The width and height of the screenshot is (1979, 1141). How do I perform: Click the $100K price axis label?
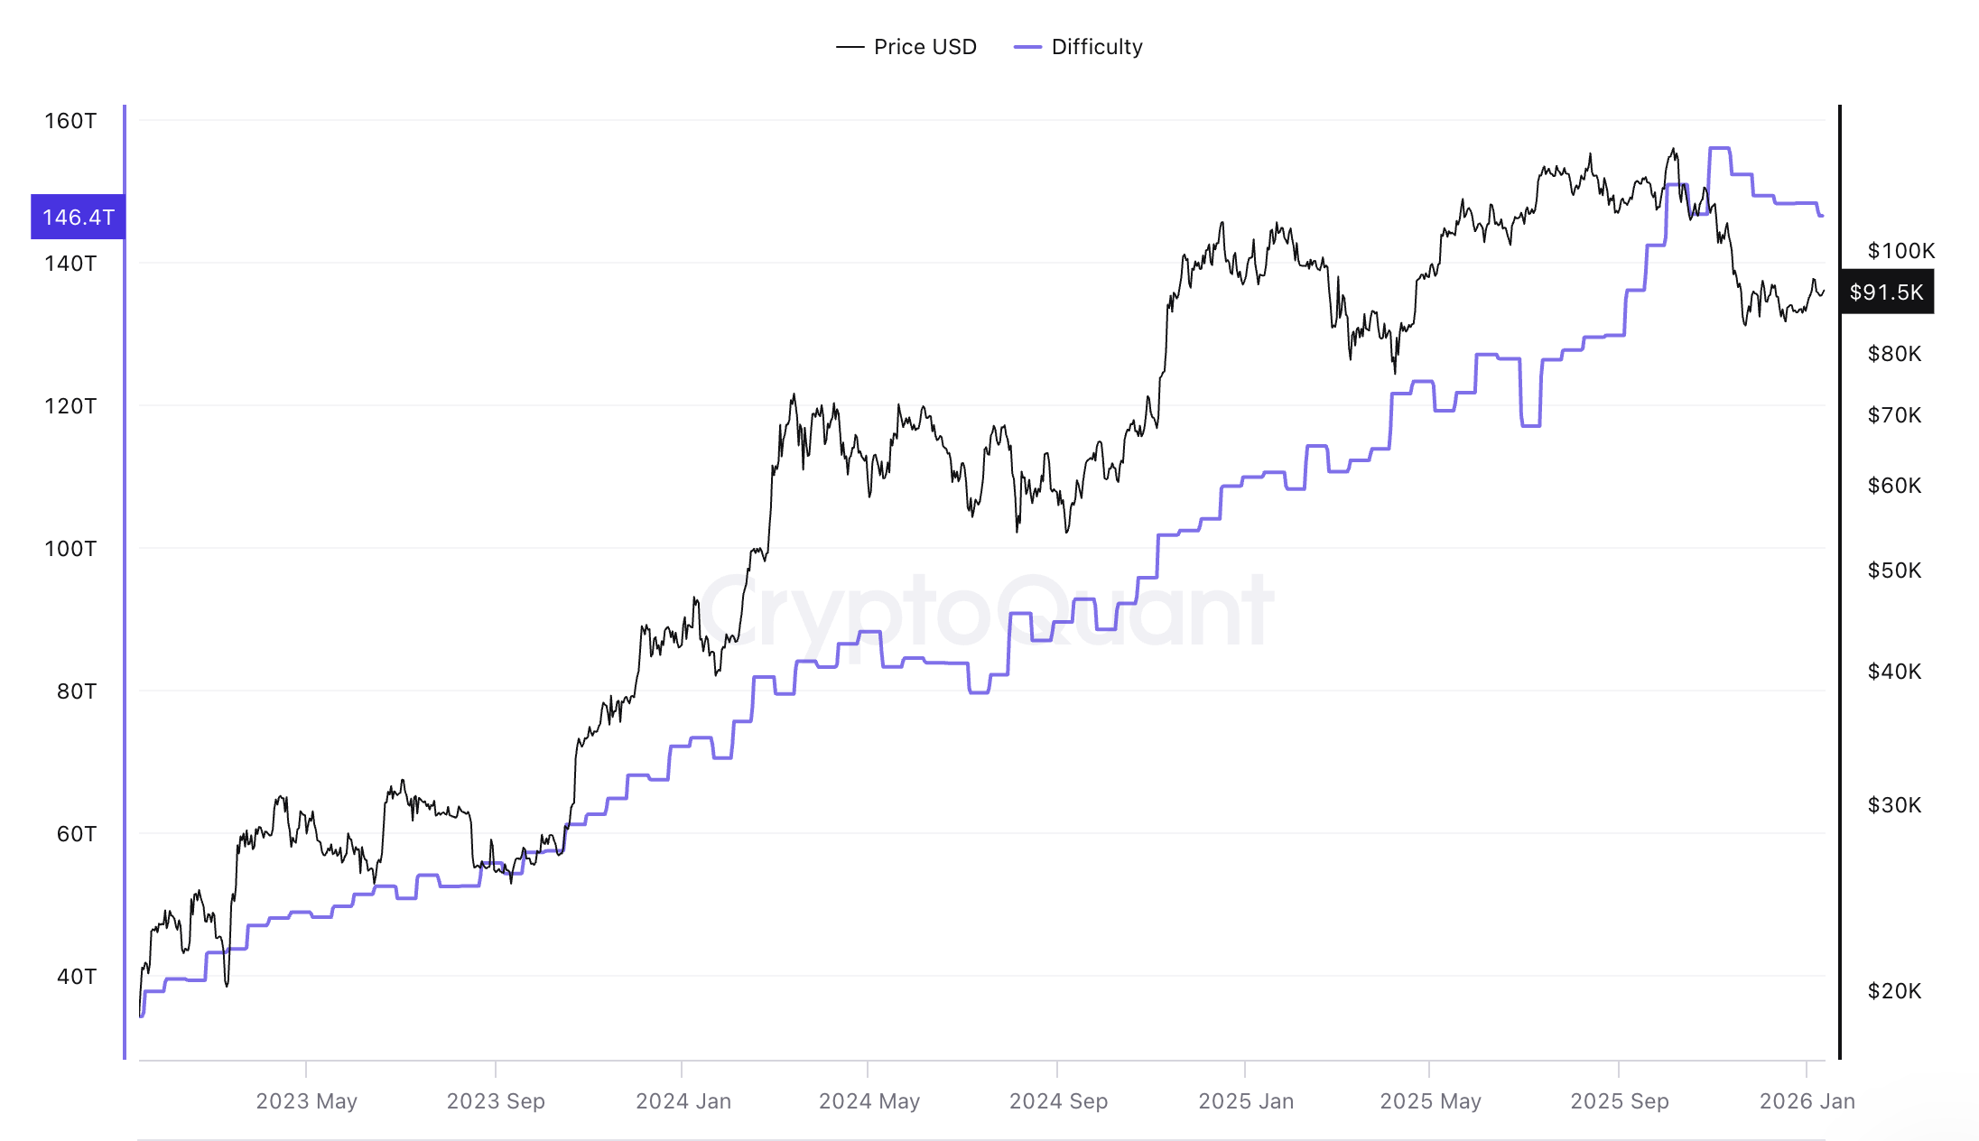1900,251
